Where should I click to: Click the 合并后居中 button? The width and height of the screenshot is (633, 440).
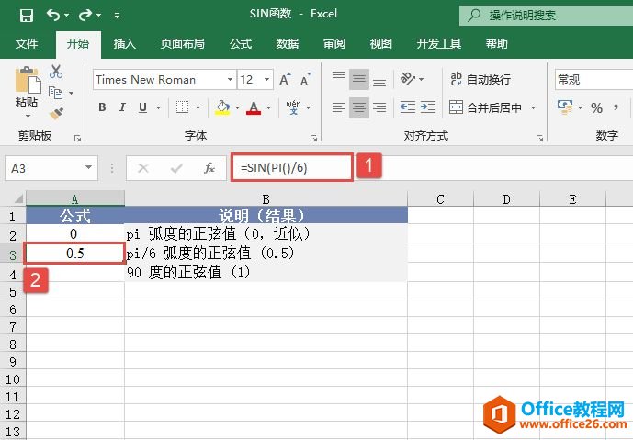coord(486,107)
